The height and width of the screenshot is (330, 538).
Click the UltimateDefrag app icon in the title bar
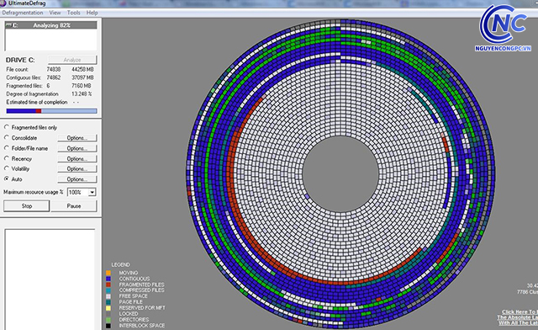click(x=3, y=3)
